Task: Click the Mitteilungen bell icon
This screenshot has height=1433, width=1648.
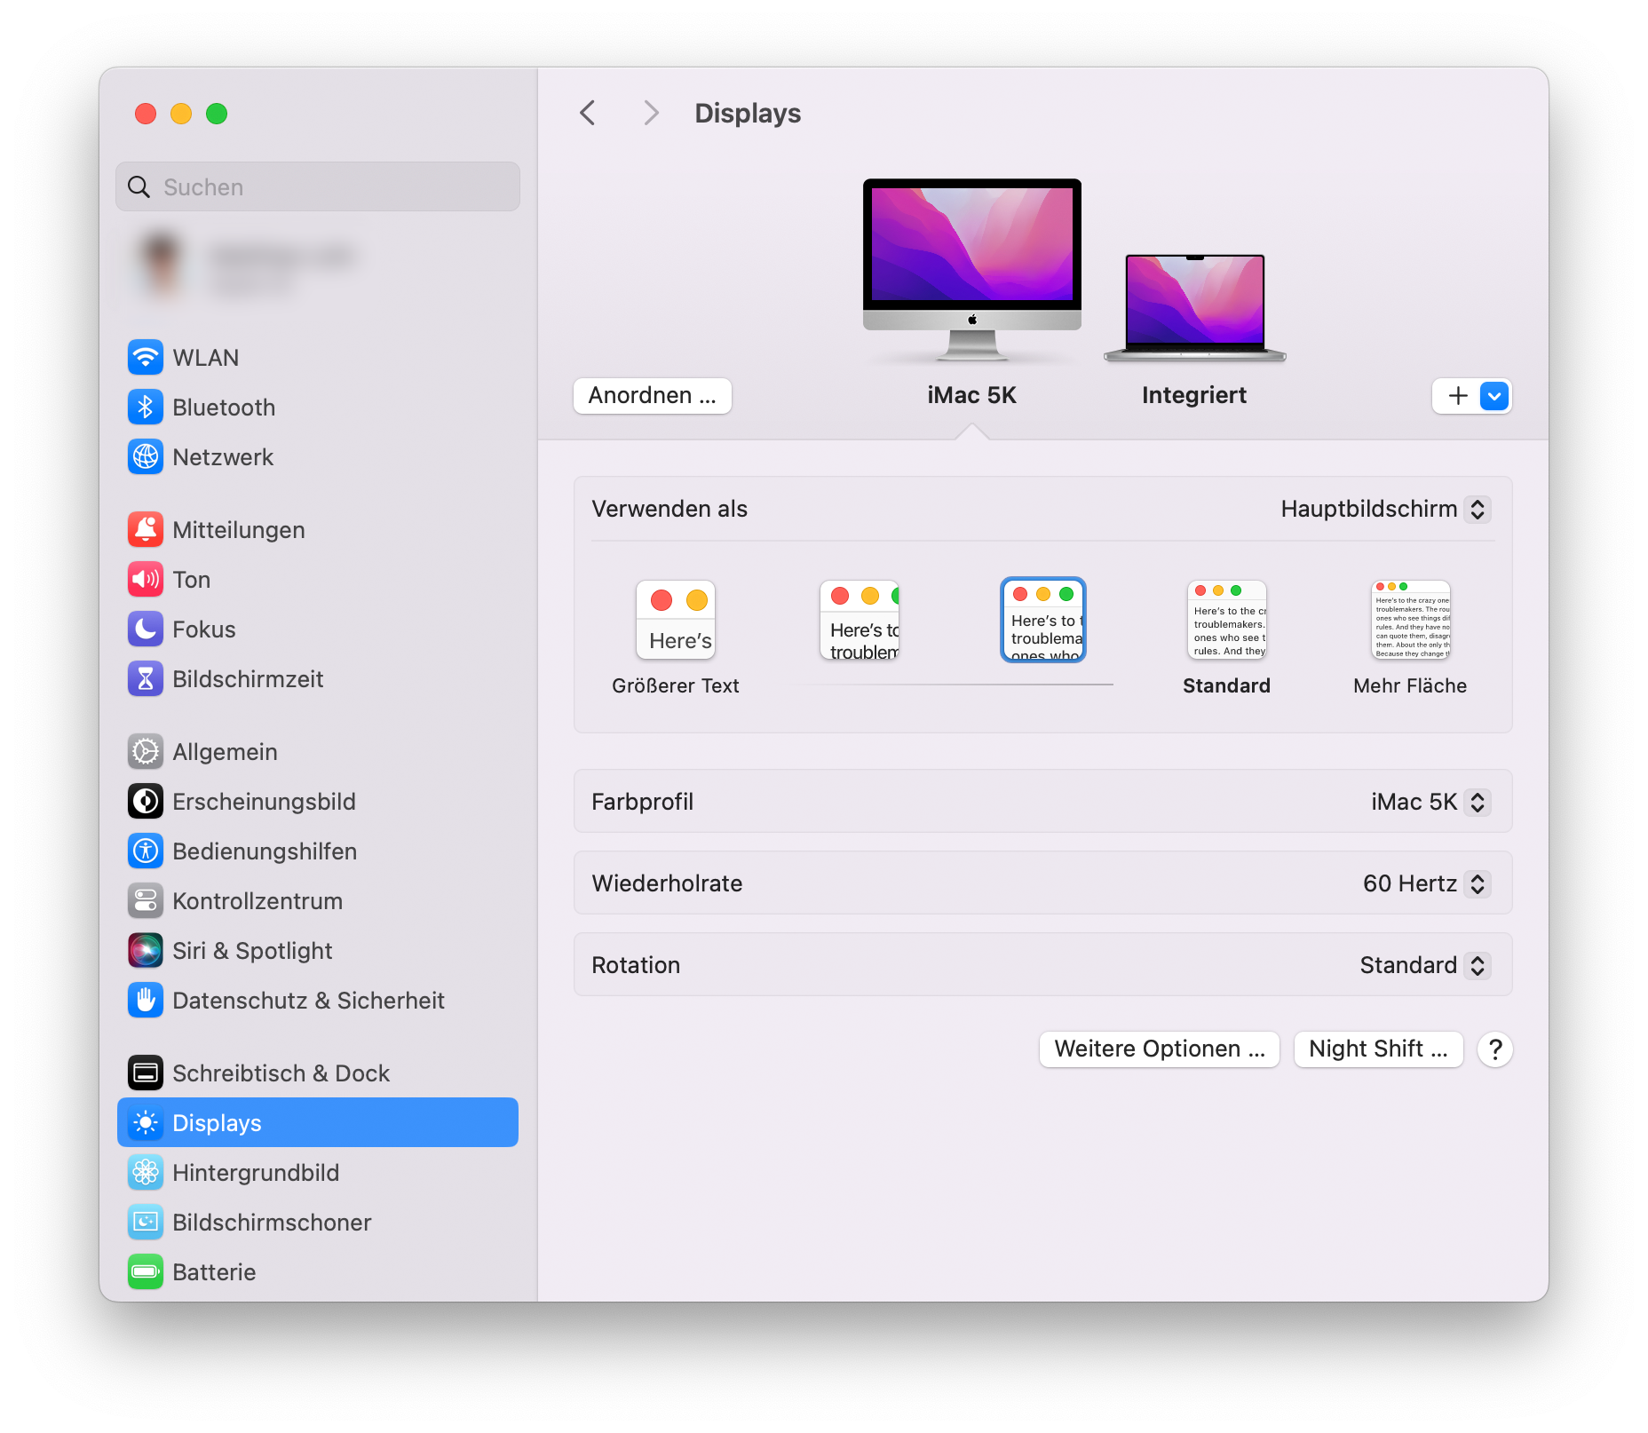Action: coord(146,530)
